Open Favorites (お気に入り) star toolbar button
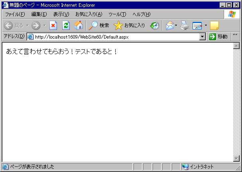This screenshot has width=242, height=172. pos(129,25)
